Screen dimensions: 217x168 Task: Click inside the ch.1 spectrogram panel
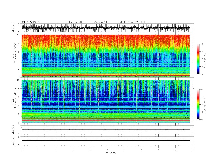[x=105, y=56]
